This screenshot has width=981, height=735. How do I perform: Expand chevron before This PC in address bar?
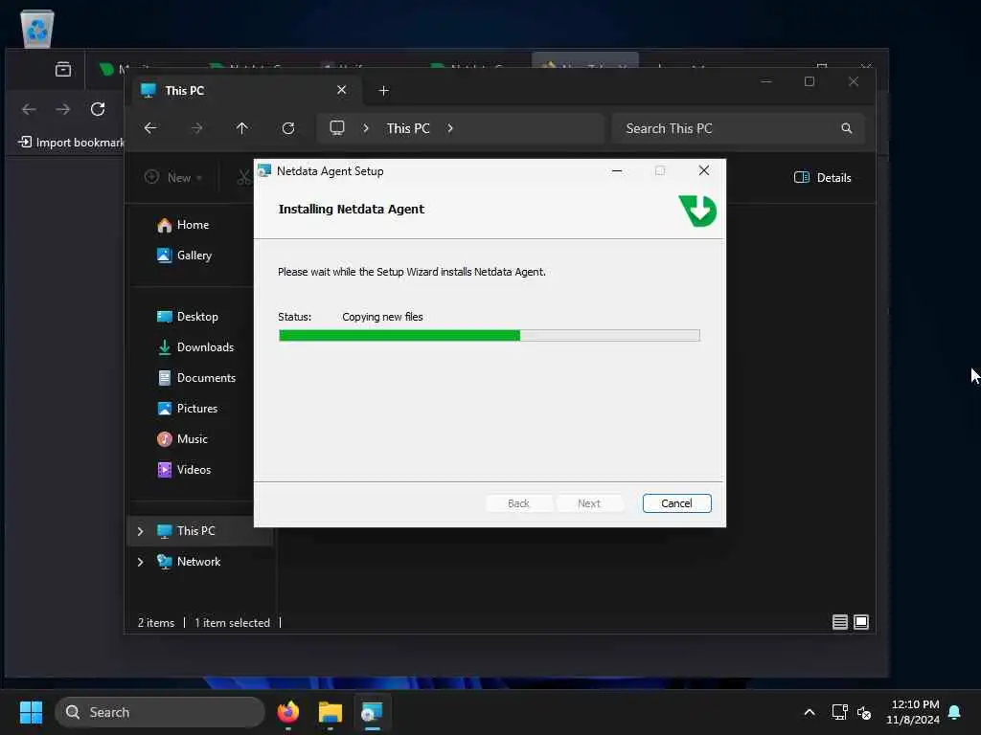(x=366, y=128)
